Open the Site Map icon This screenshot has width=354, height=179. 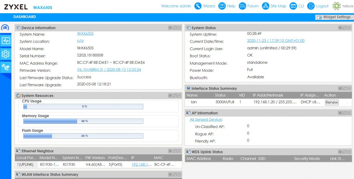274,6
